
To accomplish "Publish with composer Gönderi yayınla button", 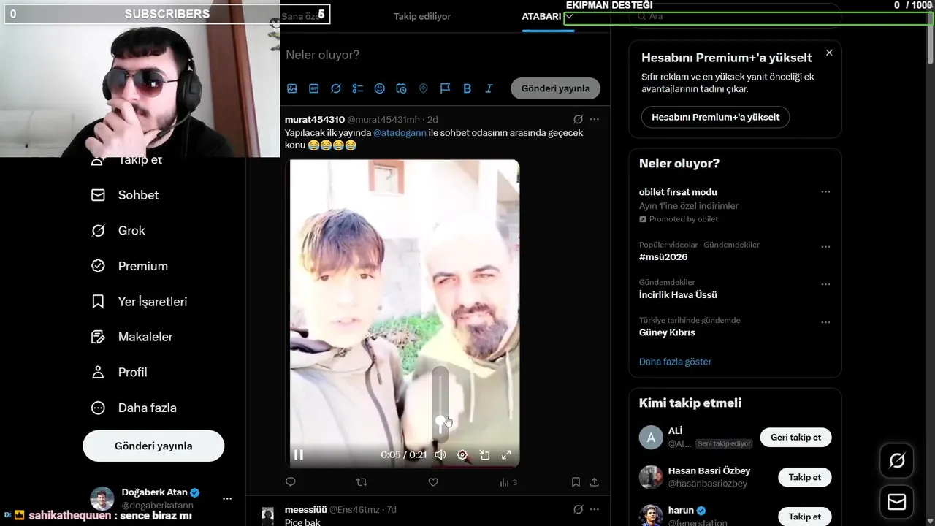I will pos(555,88).
